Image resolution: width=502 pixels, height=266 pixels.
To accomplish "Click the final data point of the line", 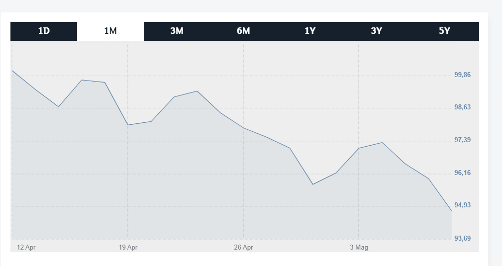I will click(451, 211).
